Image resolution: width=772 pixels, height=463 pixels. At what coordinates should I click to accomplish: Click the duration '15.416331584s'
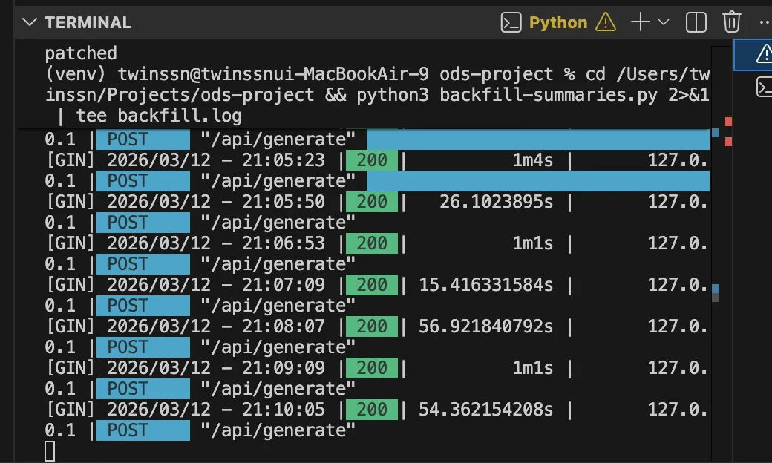(486, 285)
